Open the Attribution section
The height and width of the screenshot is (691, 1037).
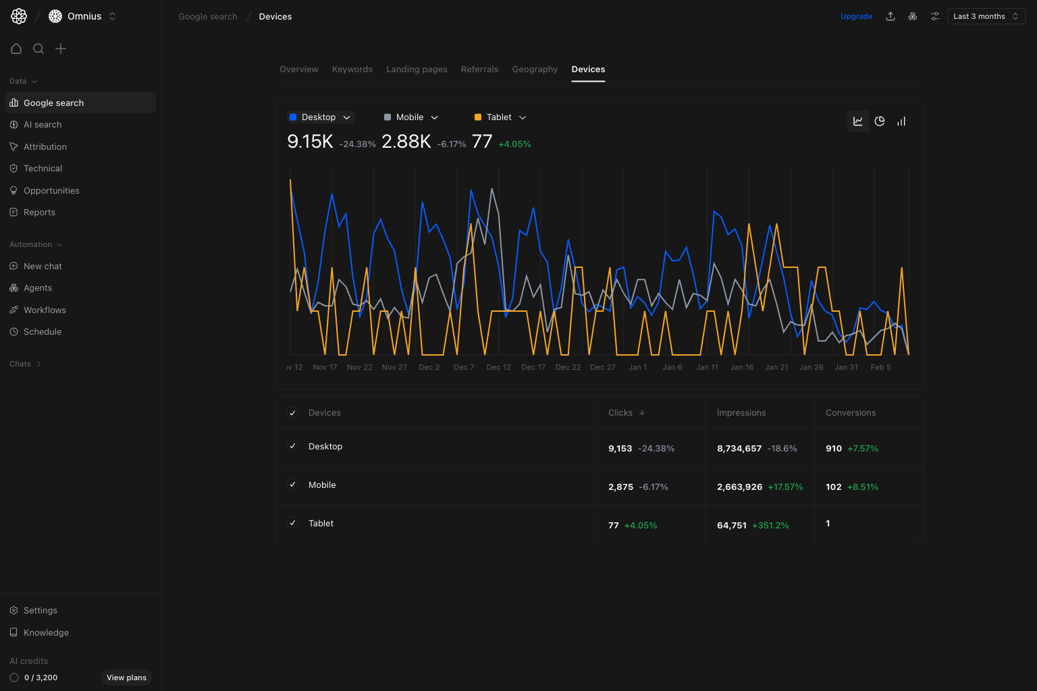click(45, 146)
